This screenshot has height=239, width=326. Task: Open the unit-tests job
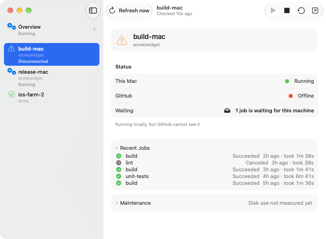coord(215,176)
